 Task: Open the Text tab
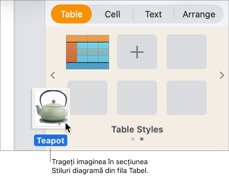[x=153, y=14]
